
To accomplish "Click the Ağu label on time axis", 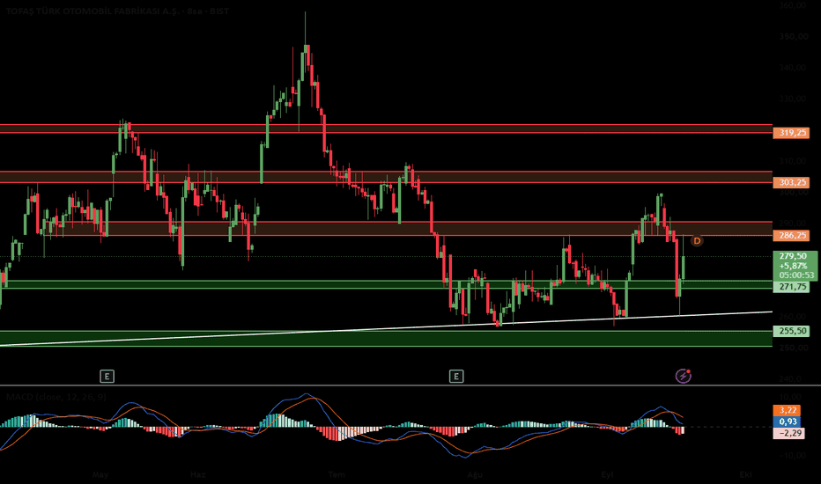I will (475, 474).
